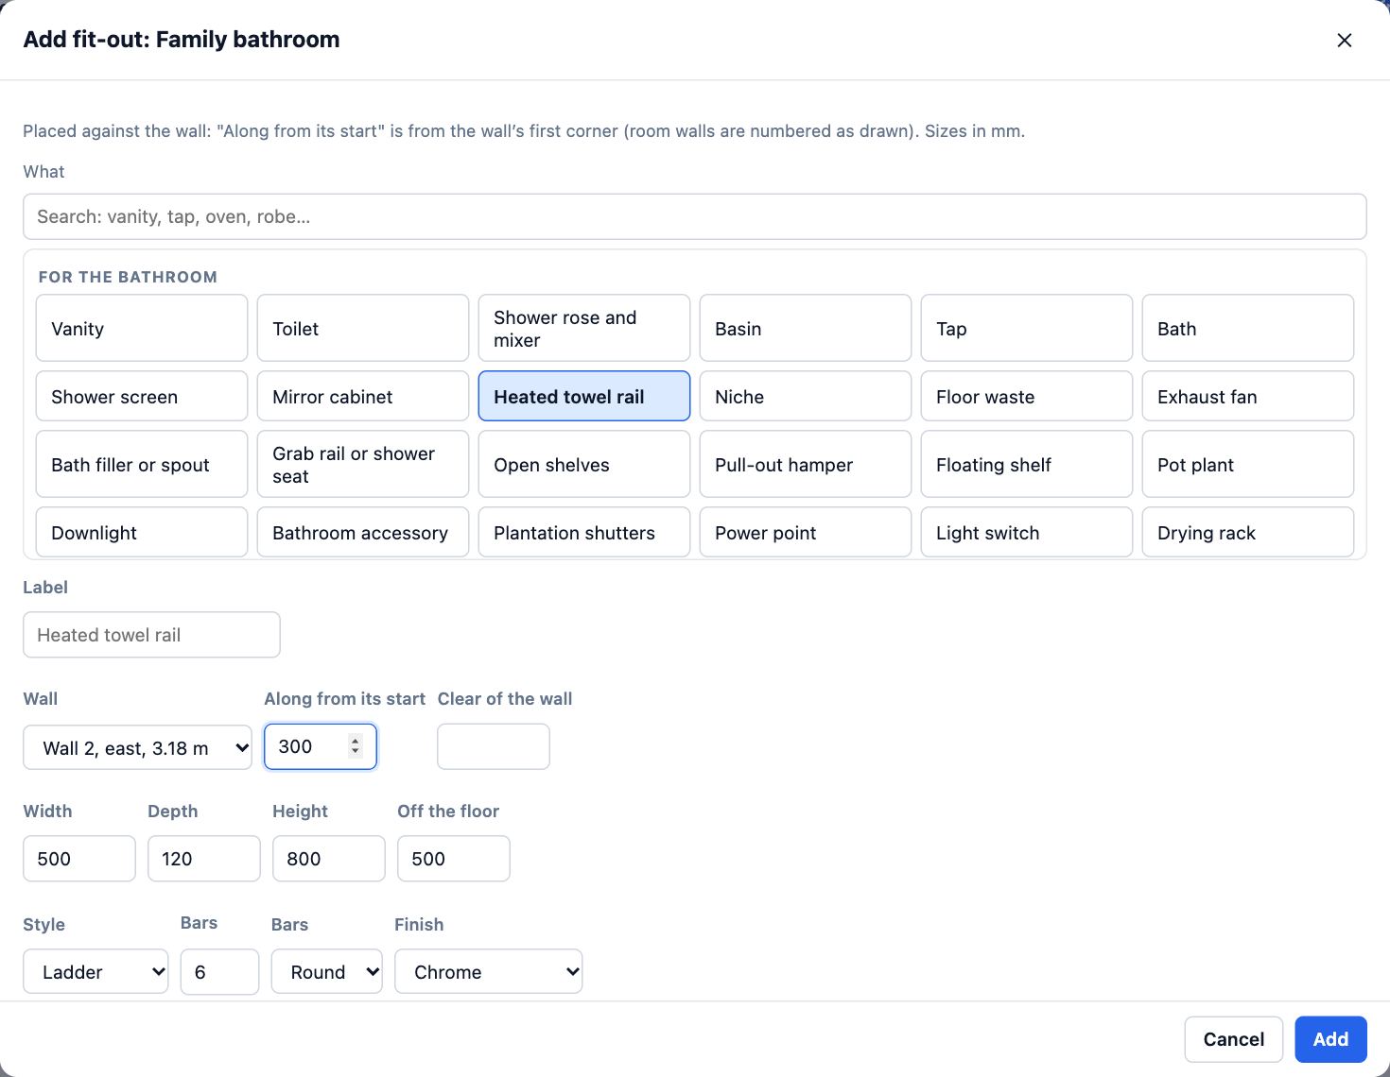1390x1077 pixels.
Task: Select Grab rail or shower seat
Action: tap(363, 464)
